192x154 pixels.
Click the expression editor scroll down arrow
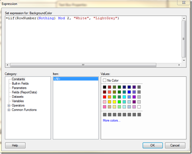184,60
